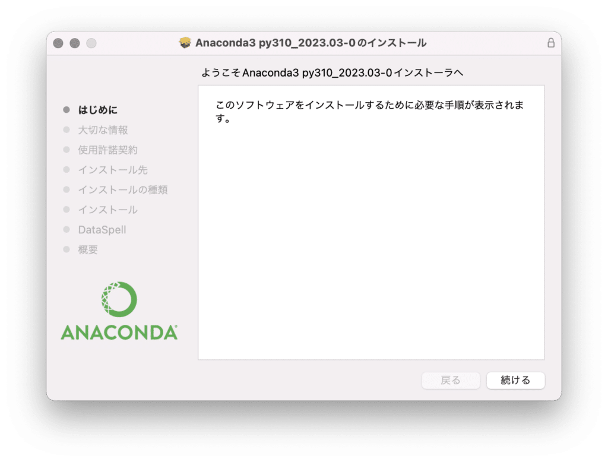Close the installer window with red button
This screenshot has height=462, width=608.
coord(58,43)
